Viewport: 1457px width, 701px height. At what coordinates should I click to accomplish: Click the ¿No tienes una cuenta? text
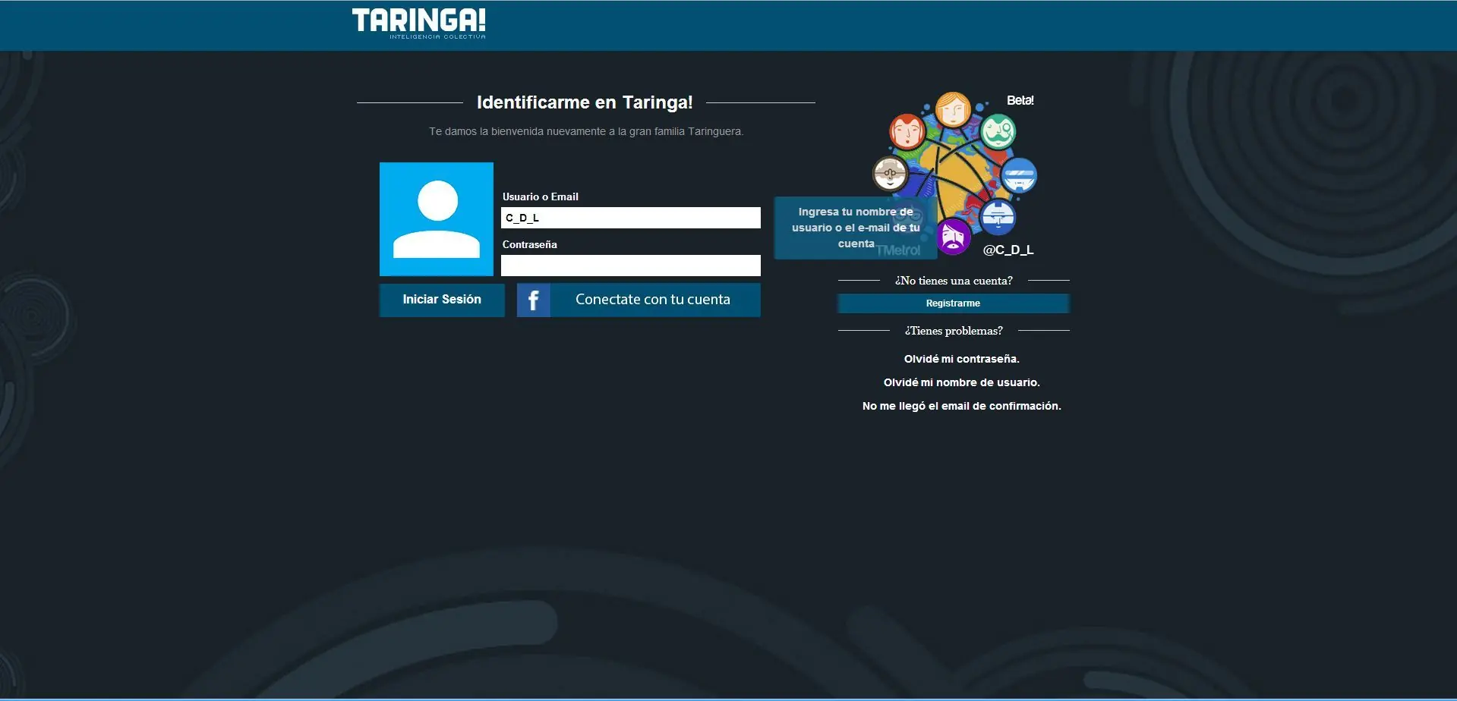954,281
